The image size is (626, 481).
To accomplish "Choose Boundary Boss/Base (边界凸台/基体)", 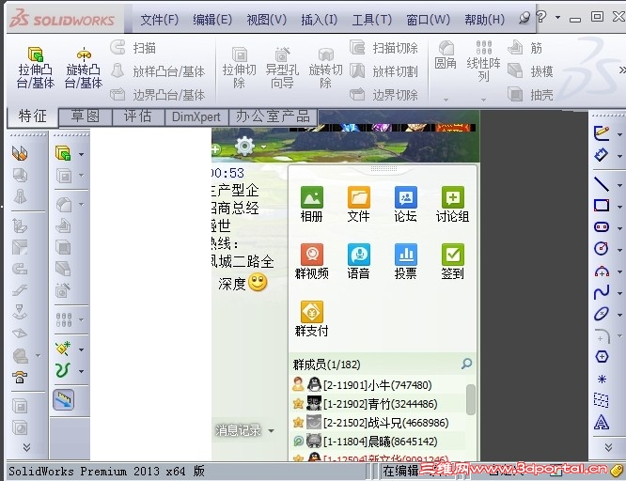I will pyautogui.click(x=158, y=95).
